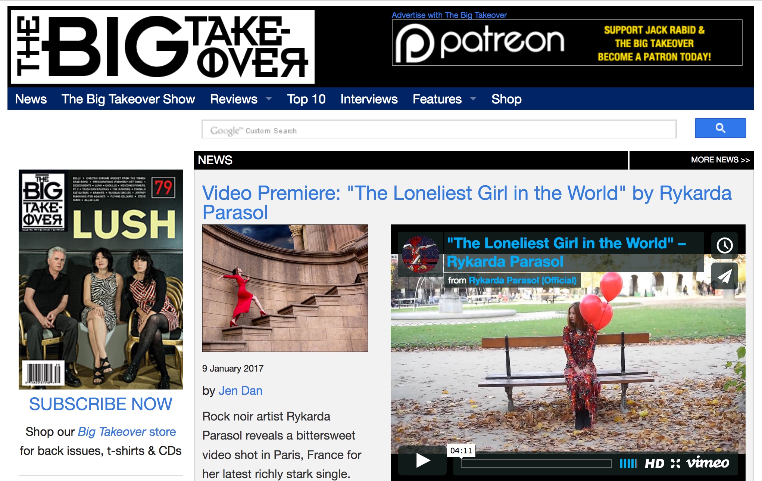Click the NEWS section header
The height and width of the screenshot is (481, 762).
[215, 160]
